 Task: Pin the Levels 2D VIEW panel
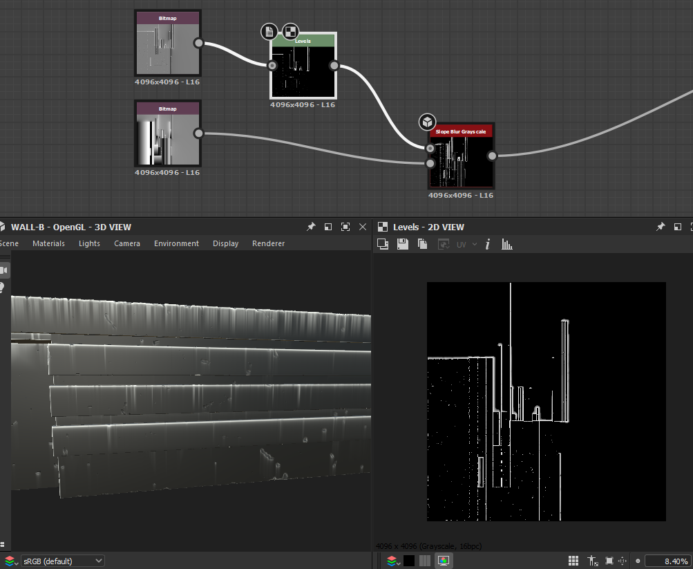(x=660, y=227)
